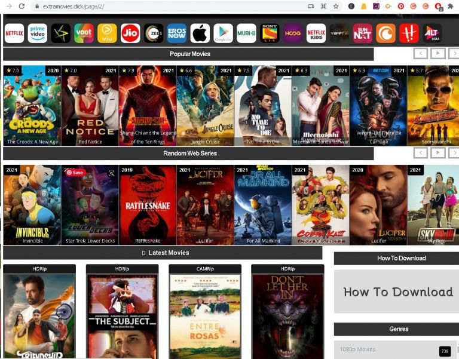The image size is (459, 359).
Task: Open the Sky Rojo series poster
Action: [433, 205]
